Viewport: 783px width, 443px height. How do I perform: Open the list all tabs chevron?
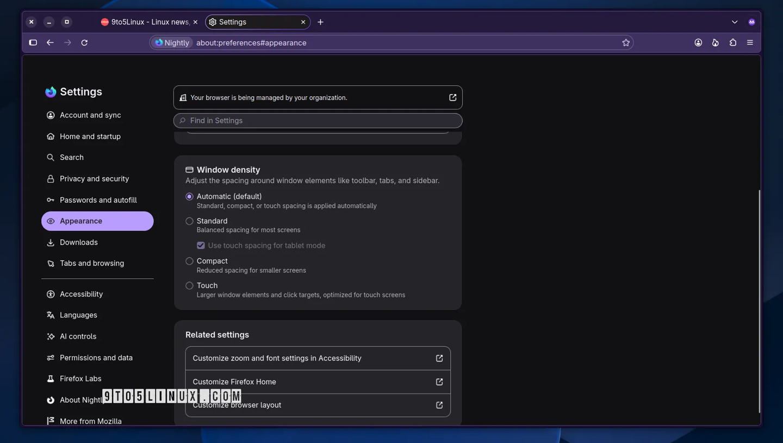[x=735, y=22]
